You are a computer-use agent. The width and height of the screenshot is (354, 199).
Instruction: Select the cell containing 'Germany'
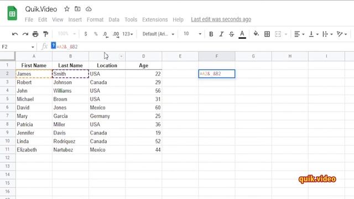(107, 116)
